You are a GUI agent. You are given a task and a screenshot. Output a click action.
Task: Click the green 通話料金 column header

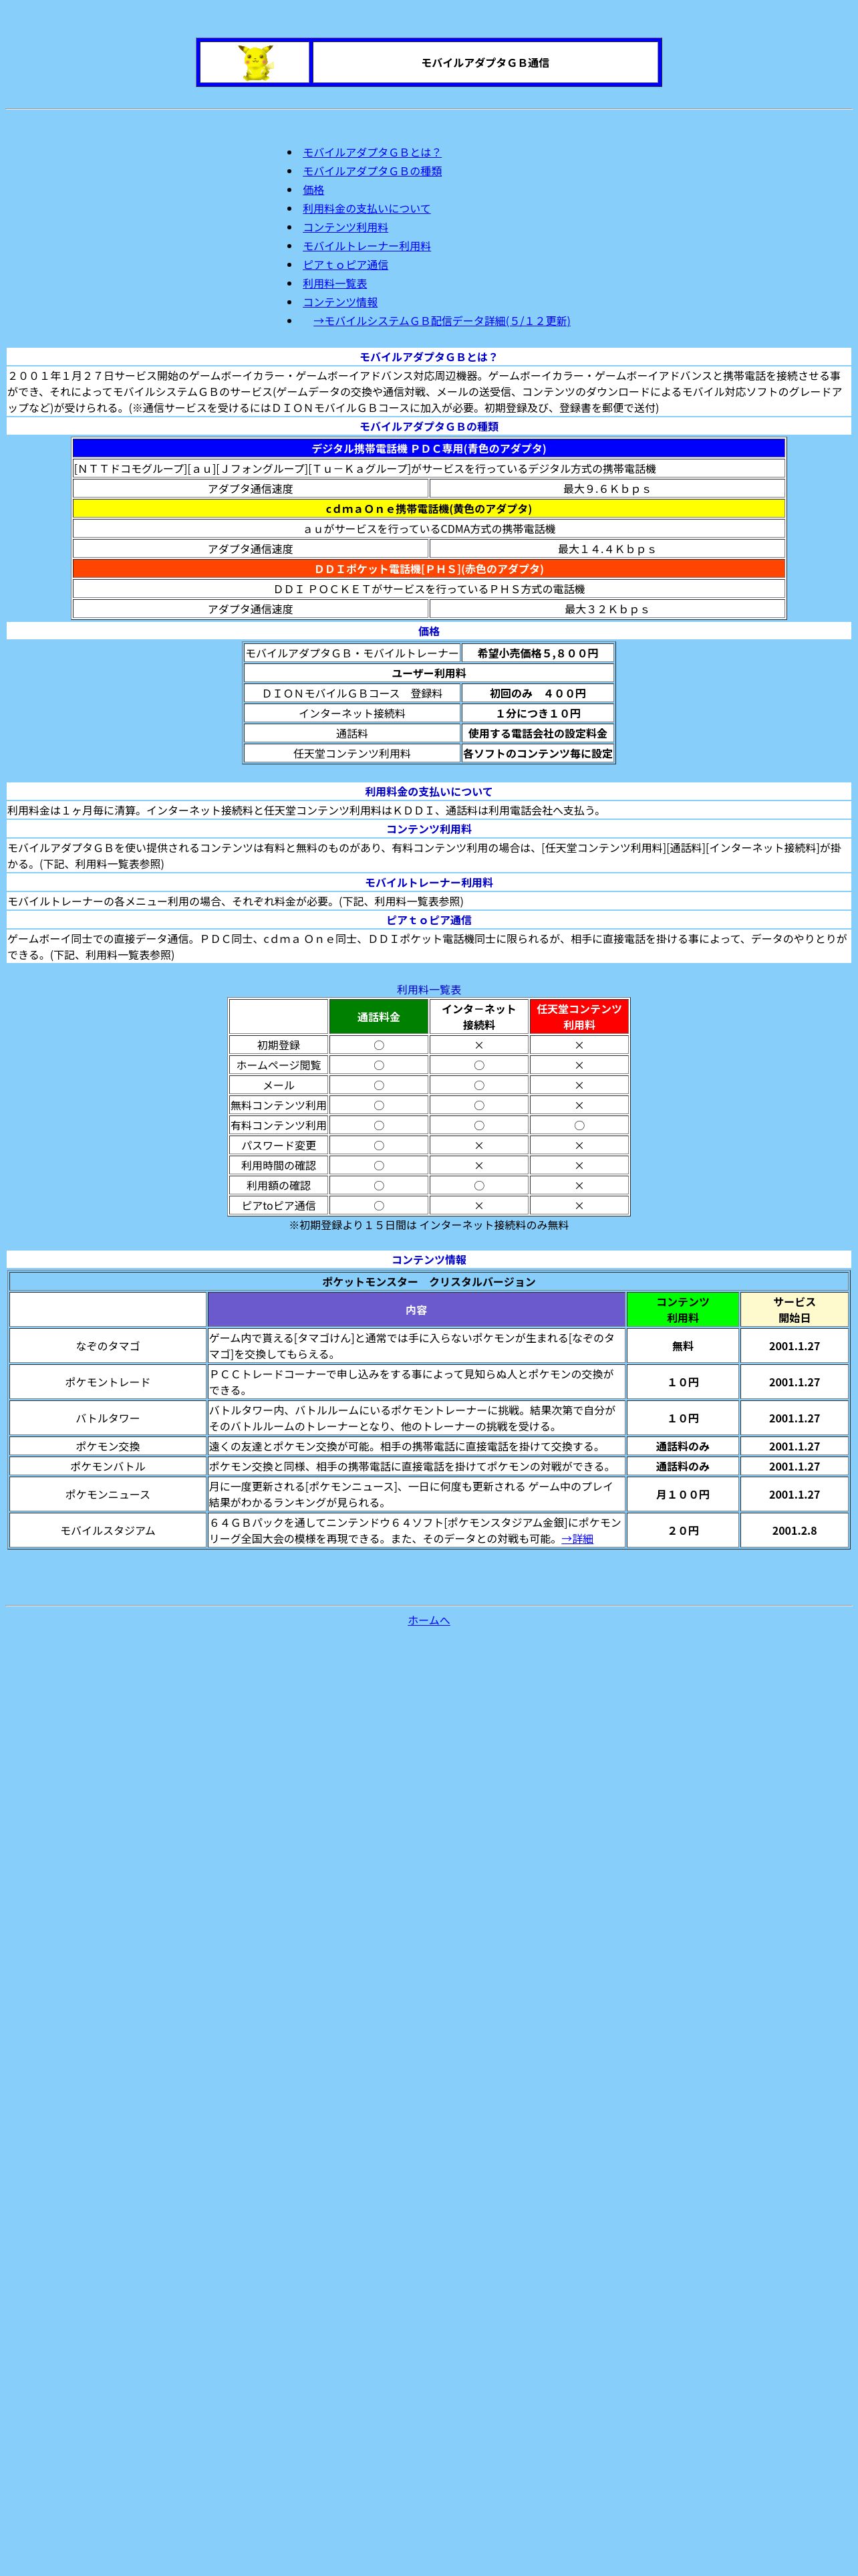point(379,1017)
